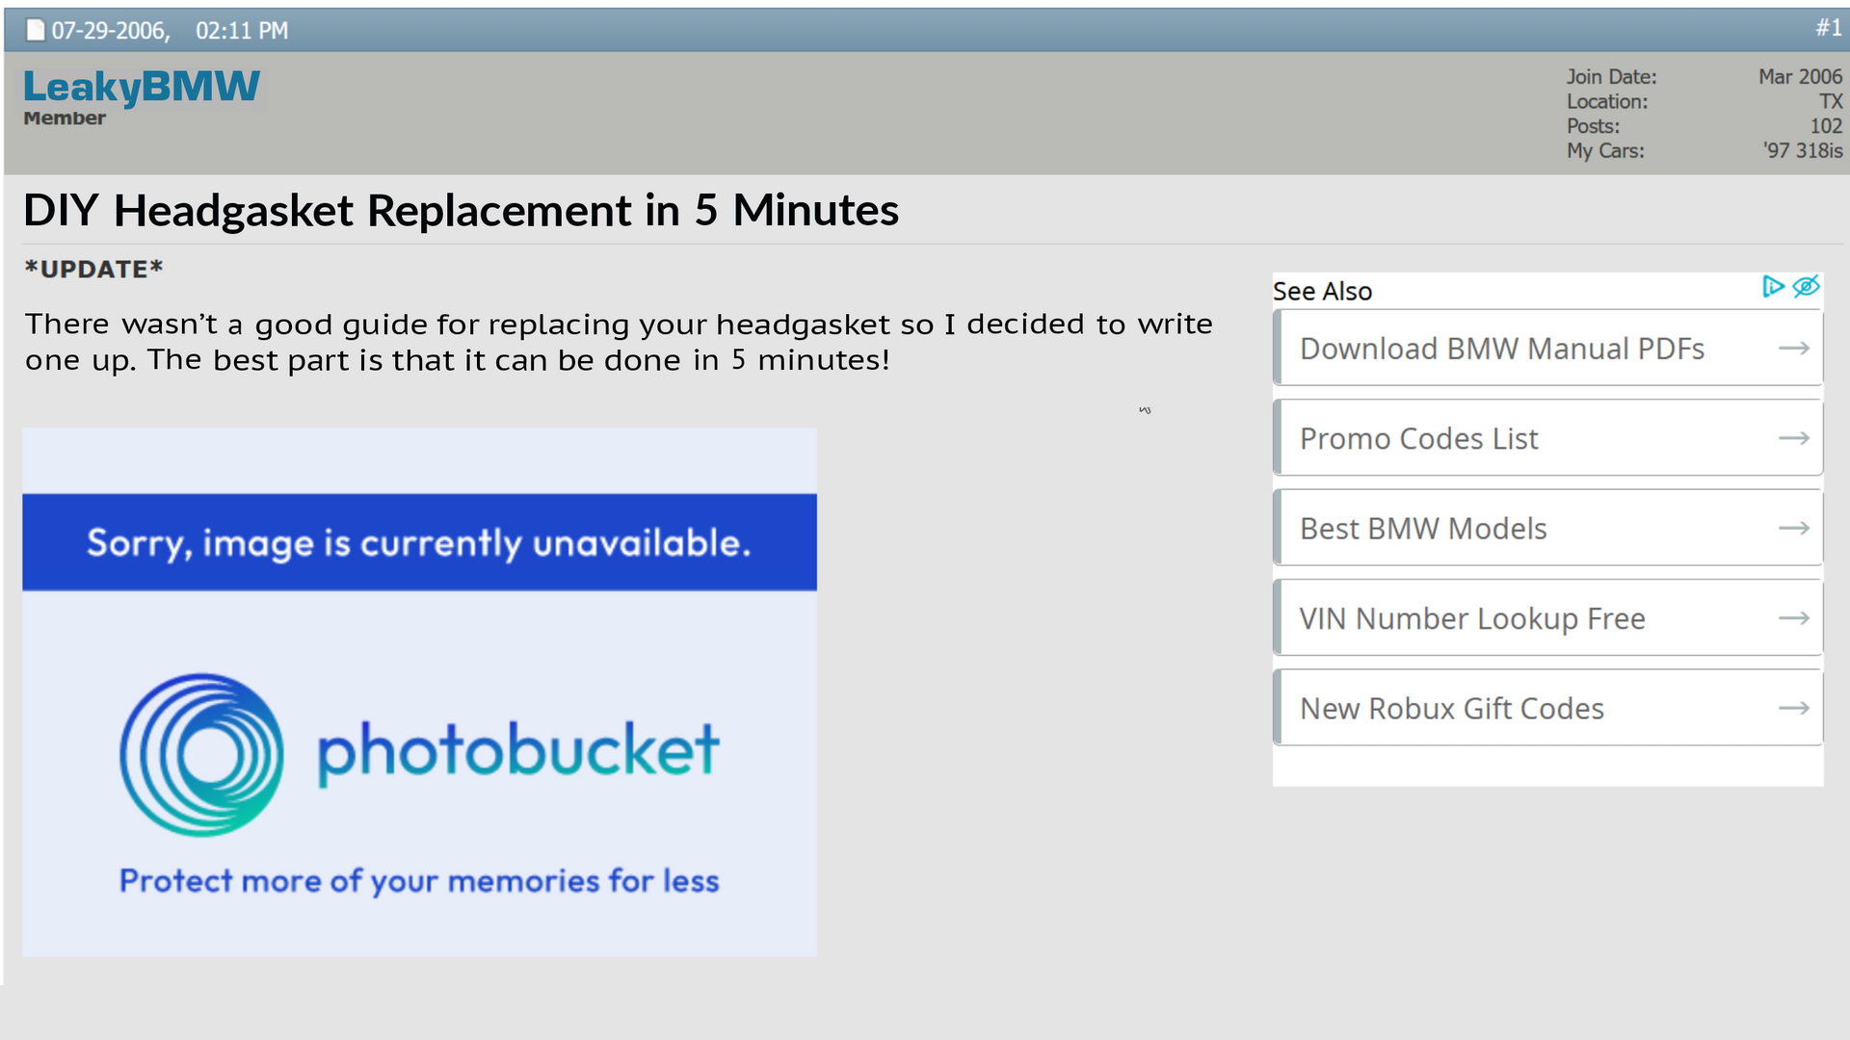1850x1040 pixels.
Task: Click the '*UPDATE*' text
Action: coord(93,270)
